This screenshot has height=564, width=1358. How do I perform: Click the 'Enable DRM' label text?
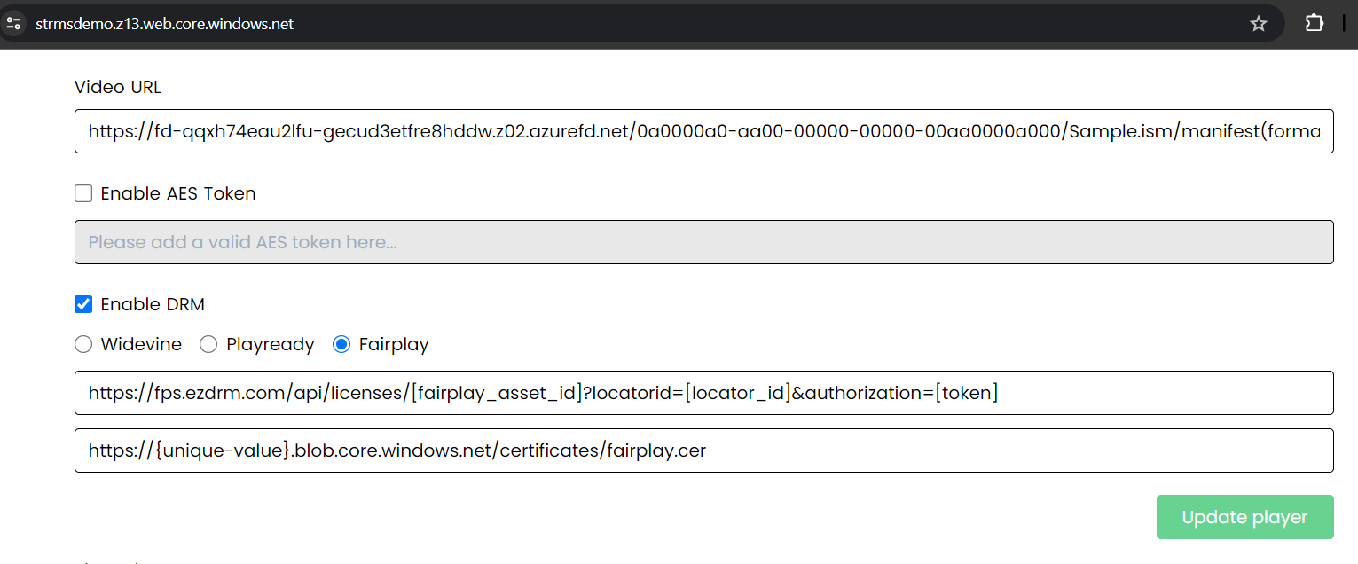tap(153, 304)
